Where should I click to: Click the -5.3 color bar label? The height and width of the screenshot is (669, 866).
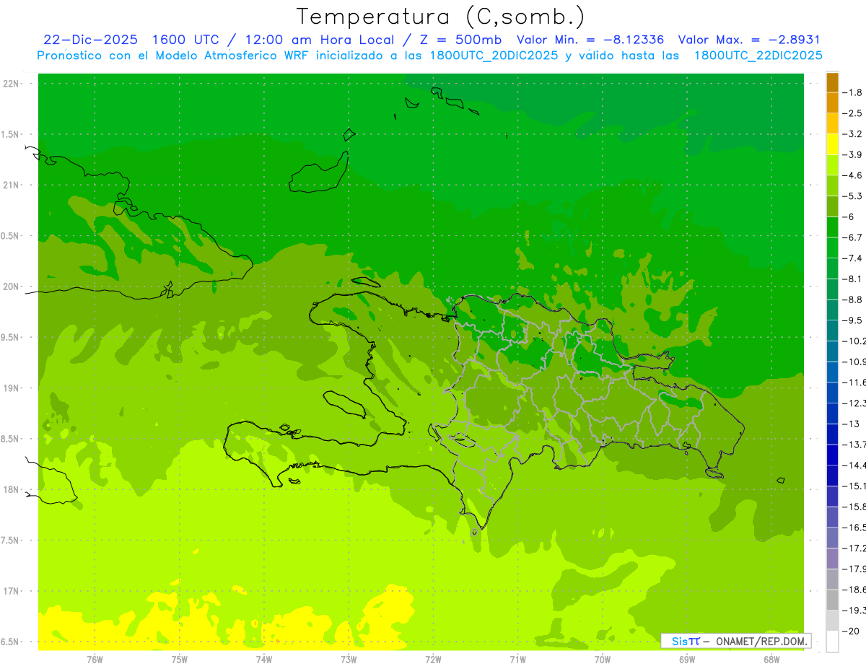[x=852, y=196]
